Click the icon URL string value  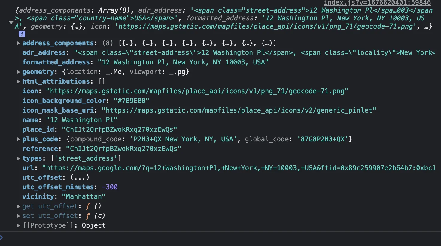[197, 91]
